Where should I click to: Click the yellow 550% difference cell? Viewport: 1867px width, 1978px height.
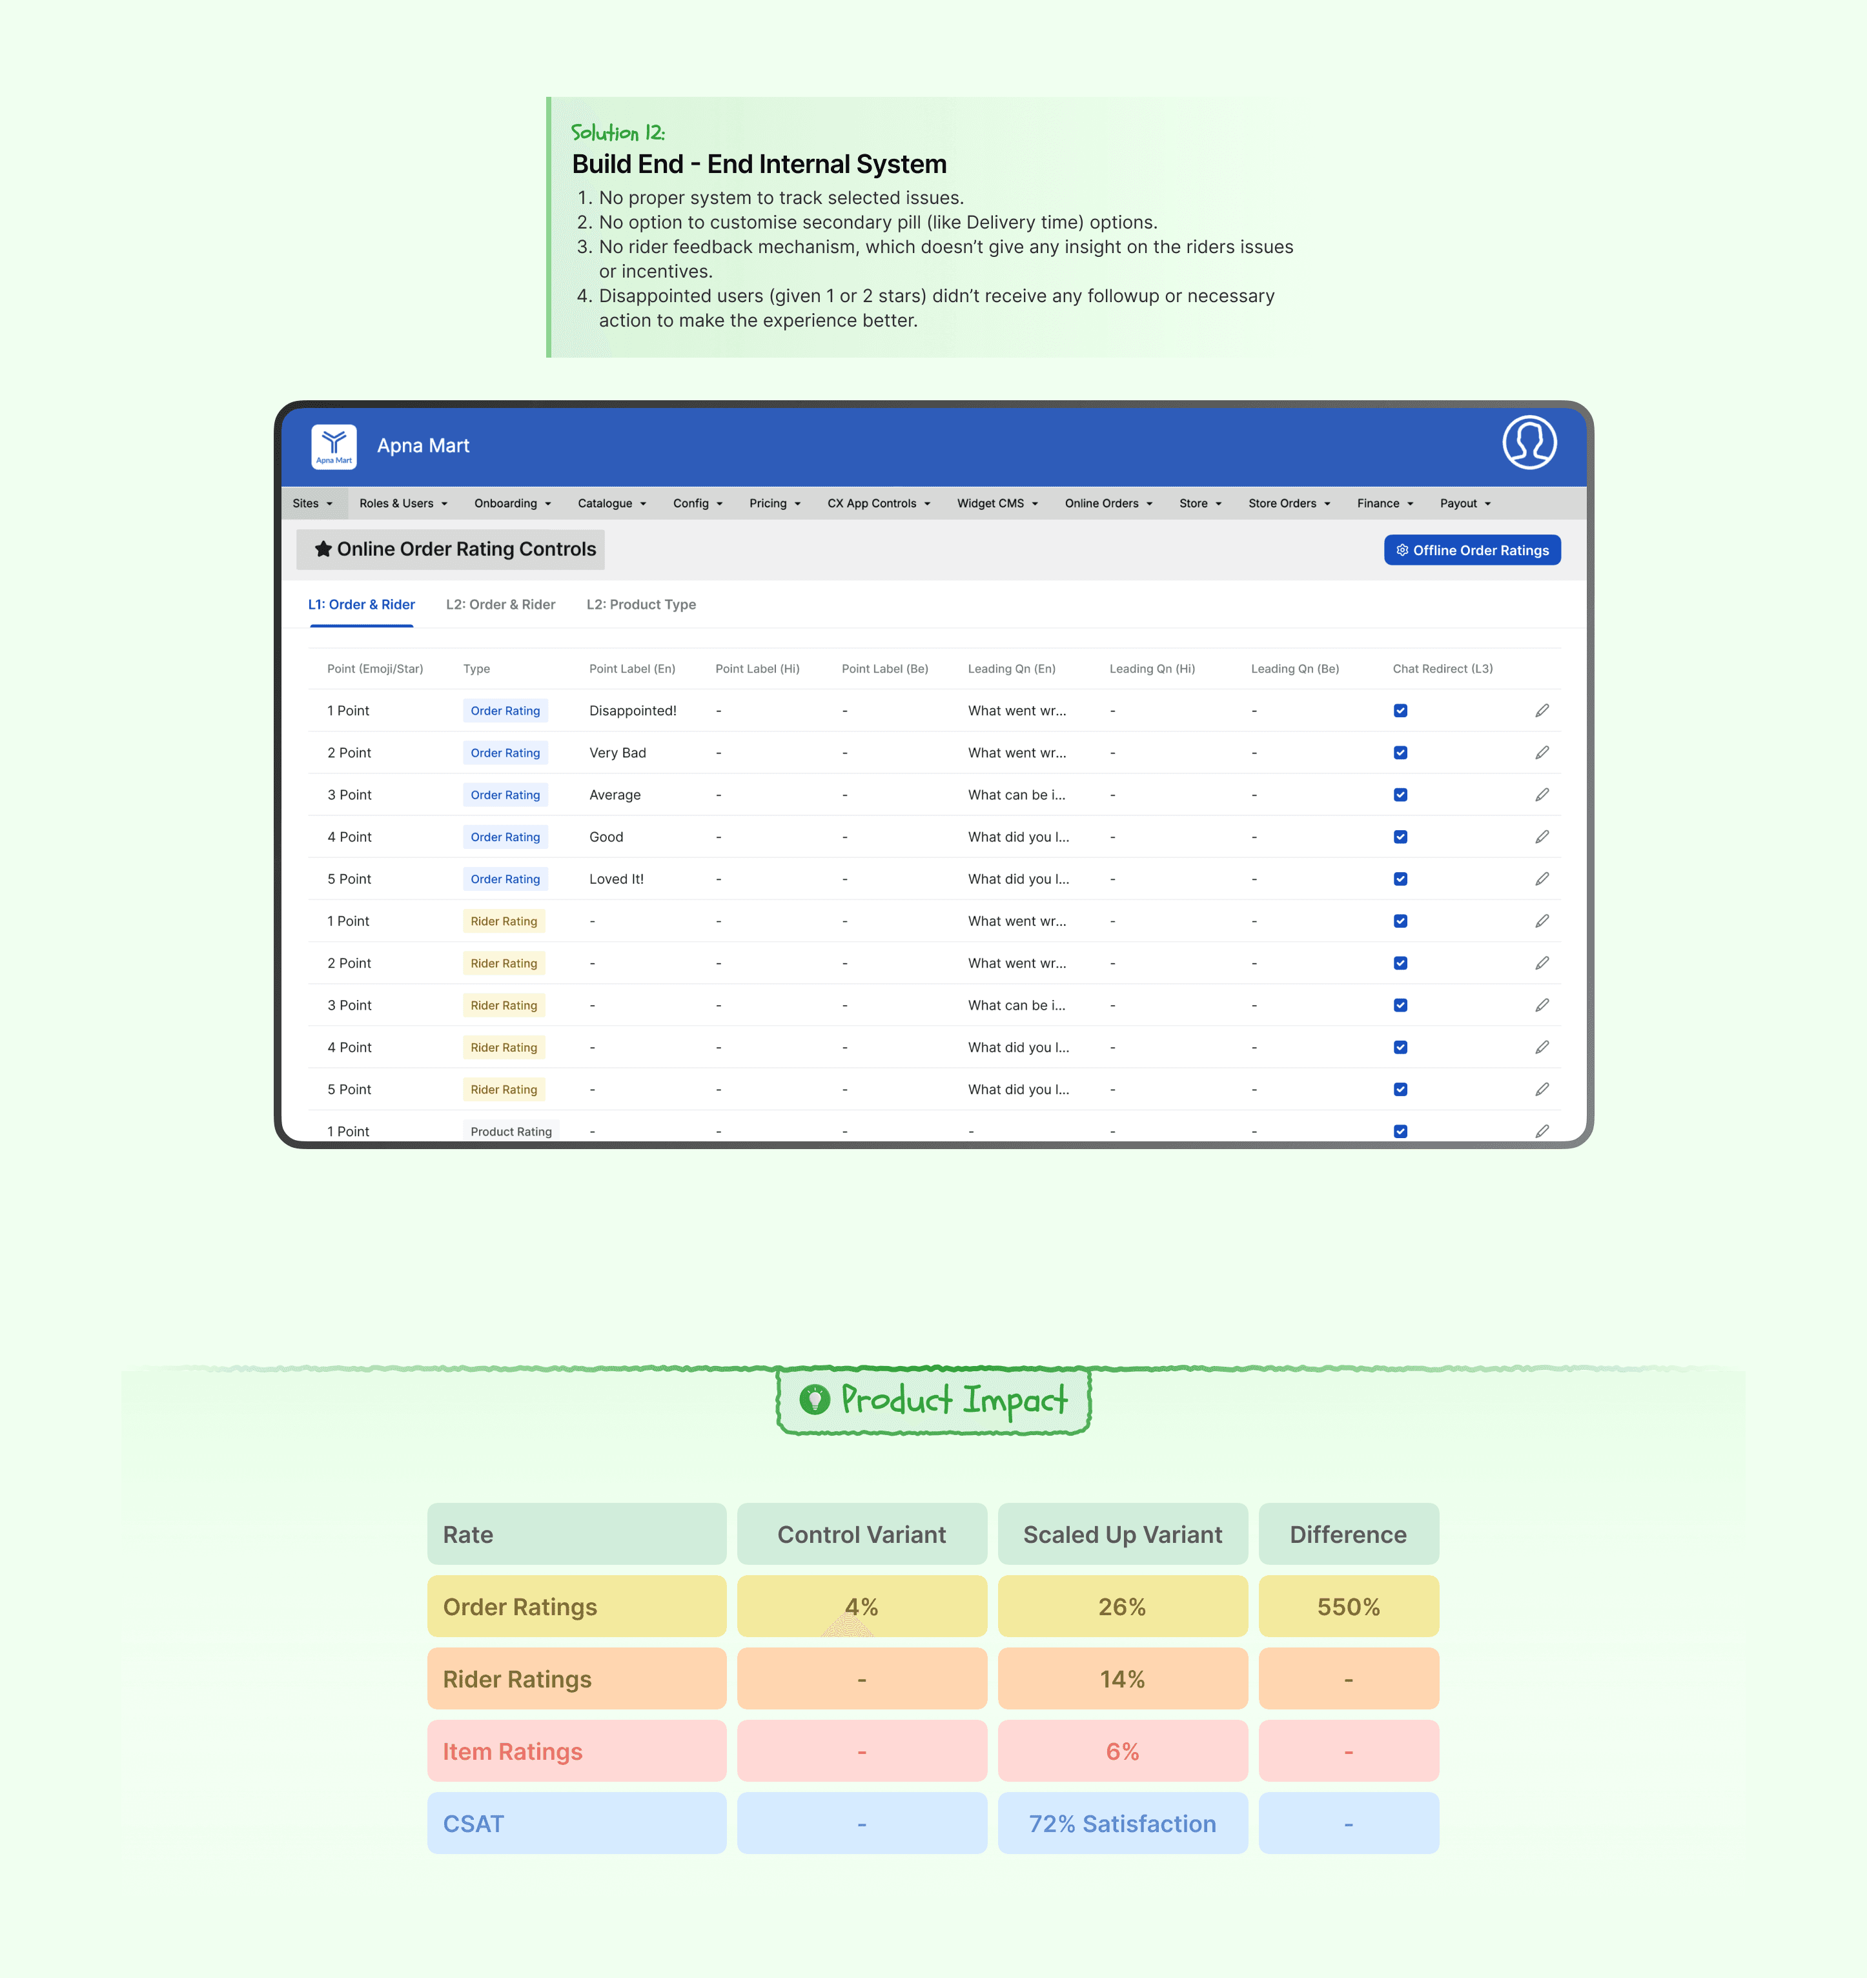pyautogui.click(x=1347, y=1607)
